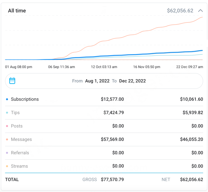Select the Referrals row label
The width and height of the screenshot is (208, 192).
pyautogui.click(x=20, y=153)
